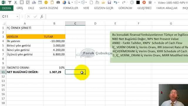Screen dimensions: 188x106
Task: Select column B header
Action: (54, 24)
